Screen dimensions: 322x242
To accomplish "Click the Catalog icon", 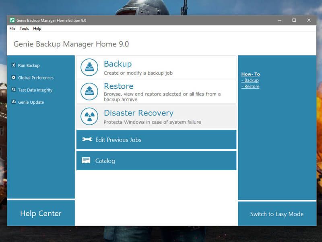I will pos(86,161).
